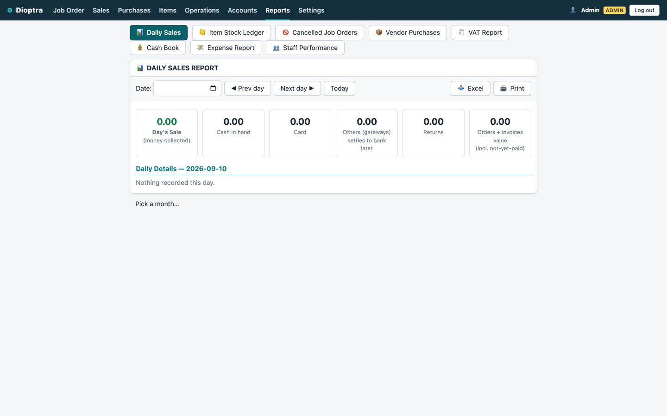Click the user avatar icon
The width and height of the screenshot is (667, 416).
coord(573,10)
